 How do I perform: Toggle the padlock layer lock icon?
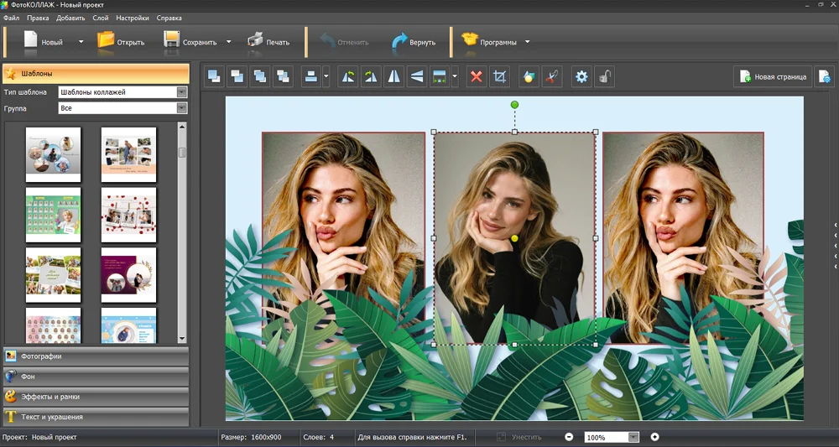[605, 77]
